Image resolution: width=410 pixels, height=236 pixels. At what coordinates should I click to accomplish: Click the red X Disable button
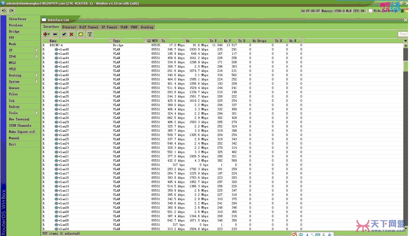click(71, 34)
